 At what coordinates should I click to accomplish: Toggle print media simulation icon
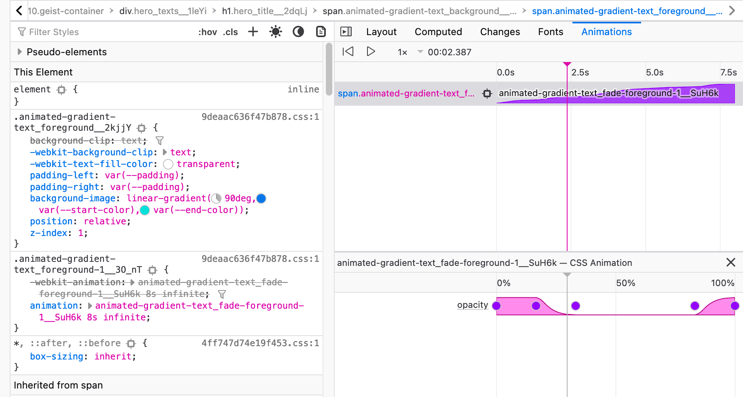point(321,32)
